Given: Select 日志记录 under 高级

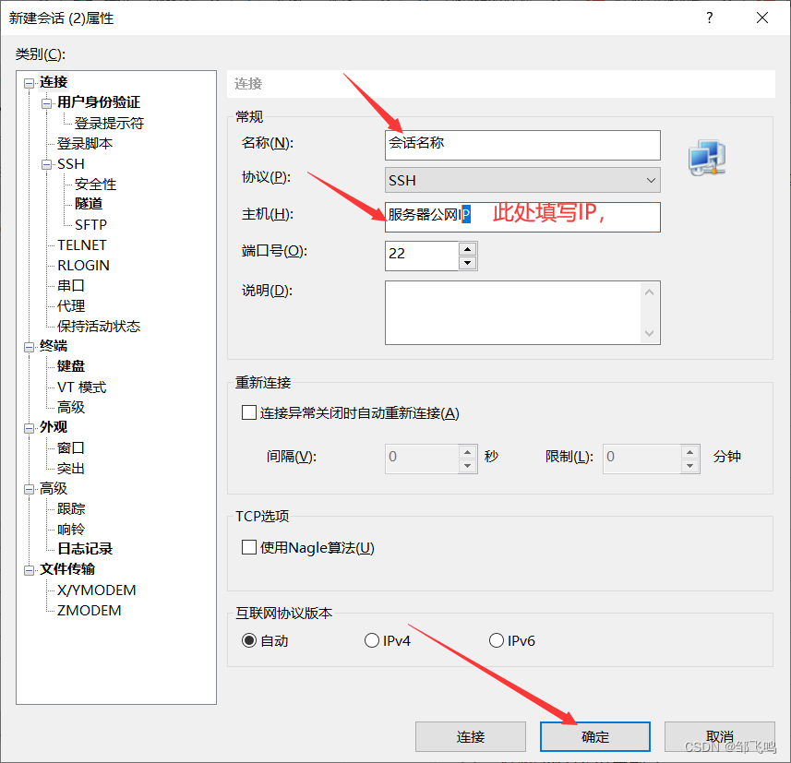Looking at the screenshot, I should (85, 549).
